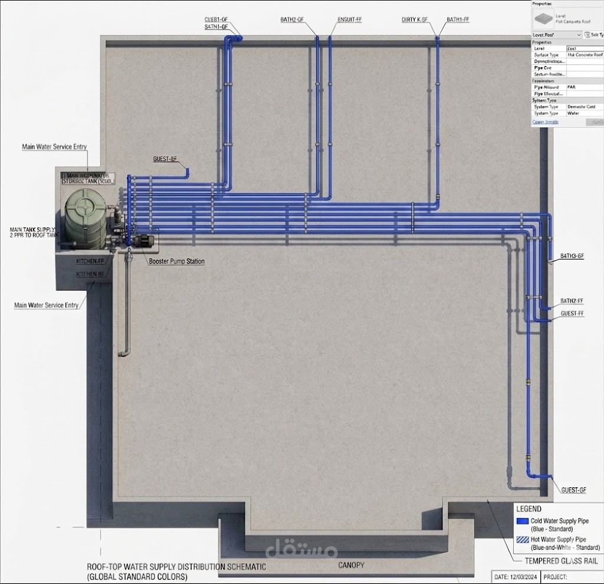Select the 'KITCHEN-FF' label
This screenshot has width=604, height=584.
[90, 261]
